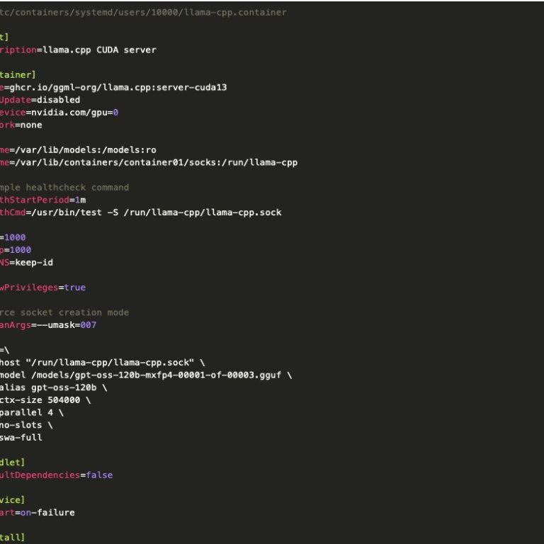544x544 pixels.
Task: Click the volume /var/lib/models:/models:ro
Action: [x=85, y=150]
